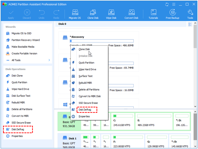Click the Redo arrow in toolbar
Image resolution: width=198 pixels, height=149 pixels.
[x=56, y=14]
